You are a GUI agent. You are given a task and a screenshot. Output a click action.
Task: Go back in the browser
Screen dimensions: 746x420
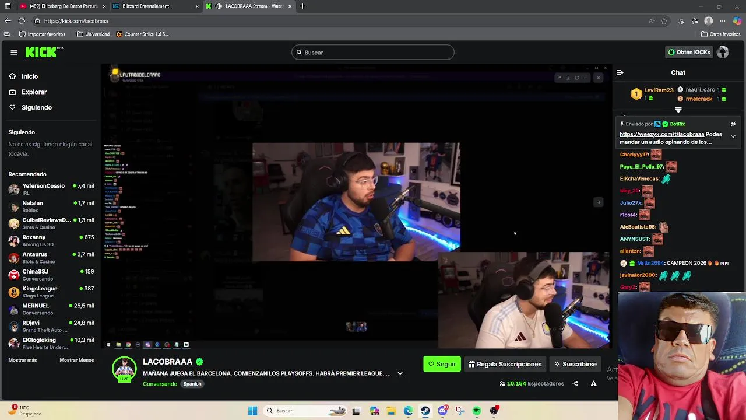8,21
